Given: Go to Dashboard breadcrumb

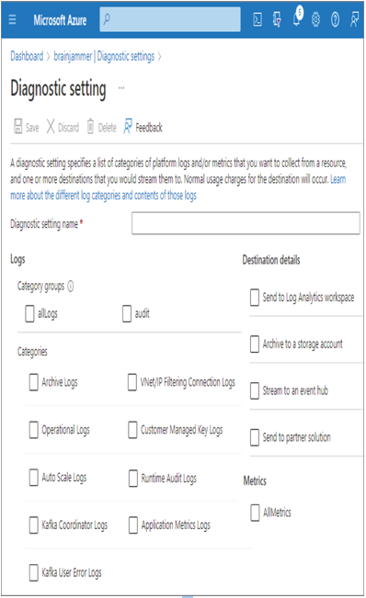Looking at the screenshot, I should click(x=27, y=56).
